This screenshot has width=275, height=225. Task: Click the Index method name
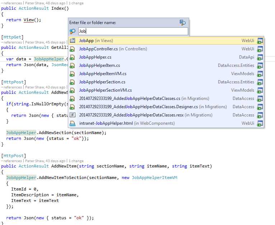coord(57,8)
